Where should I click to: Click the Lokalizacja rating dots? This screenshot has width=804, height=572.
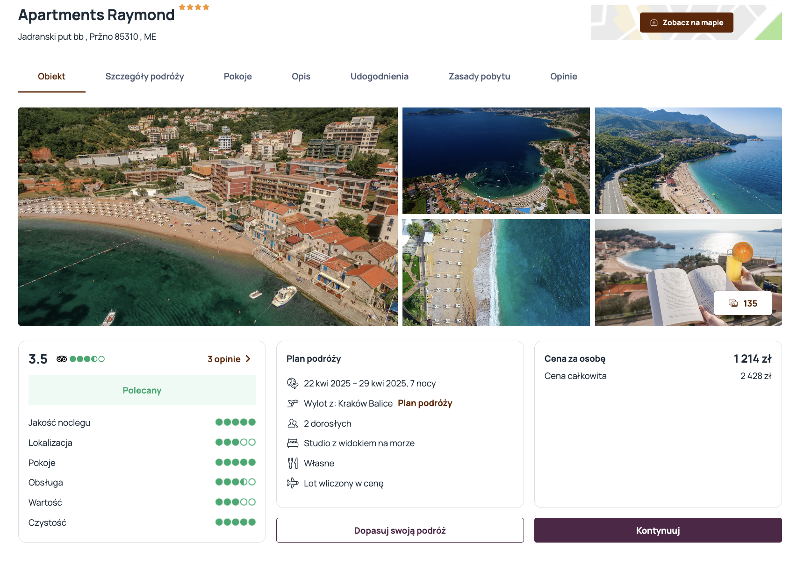(x=235, y=442)
